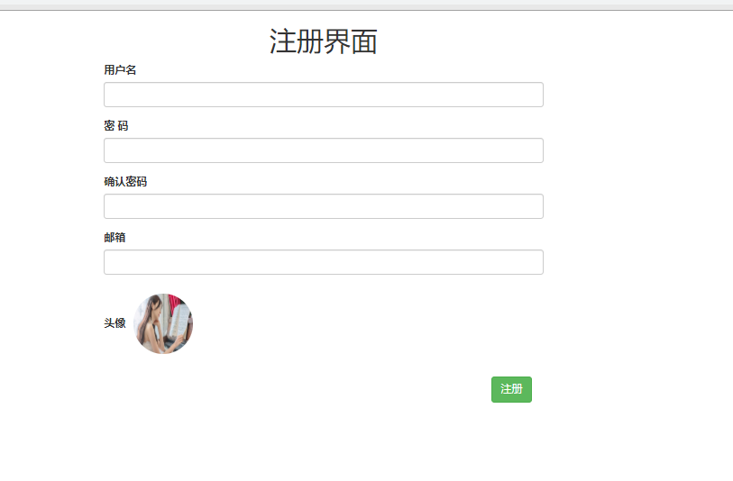
Task: Focus the 用户名 username input field
Action: 323,95
